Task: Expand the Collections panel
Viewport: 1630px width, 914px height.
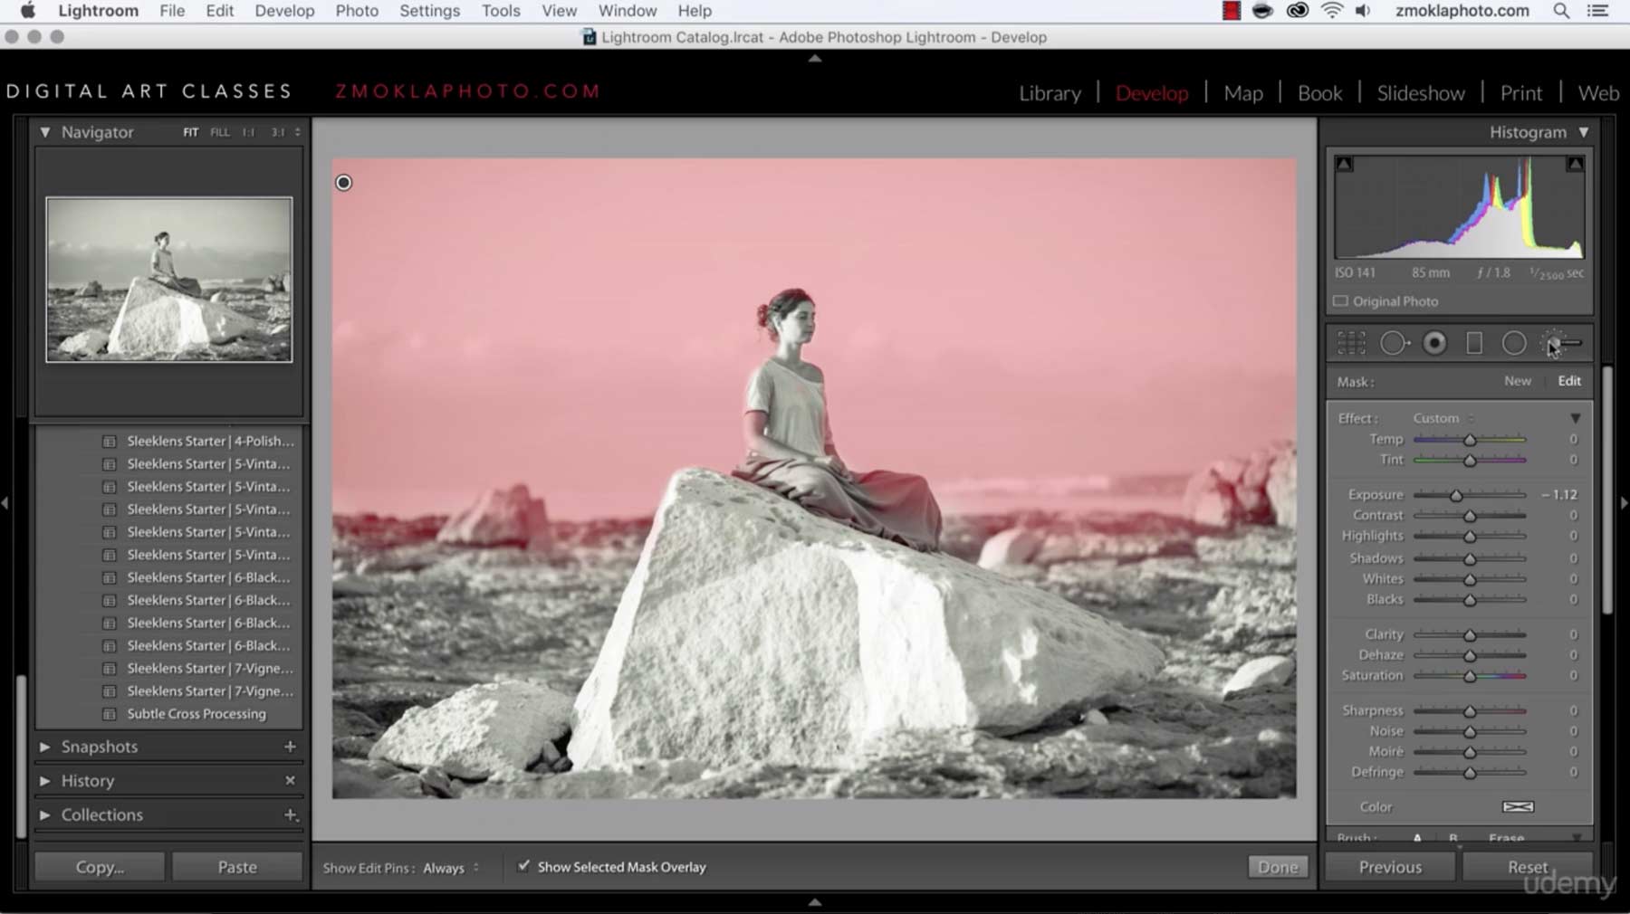Action: pyautogui.click(x=44, y=814)
